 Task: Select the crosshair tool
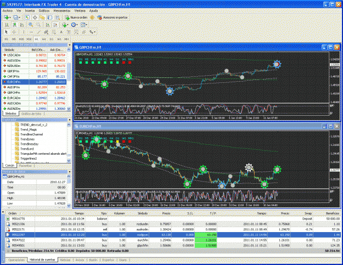pyautogui.click(x=14, y=32)
